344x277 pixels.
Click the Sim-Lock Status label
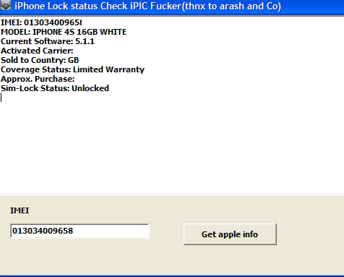coord(35,88)
